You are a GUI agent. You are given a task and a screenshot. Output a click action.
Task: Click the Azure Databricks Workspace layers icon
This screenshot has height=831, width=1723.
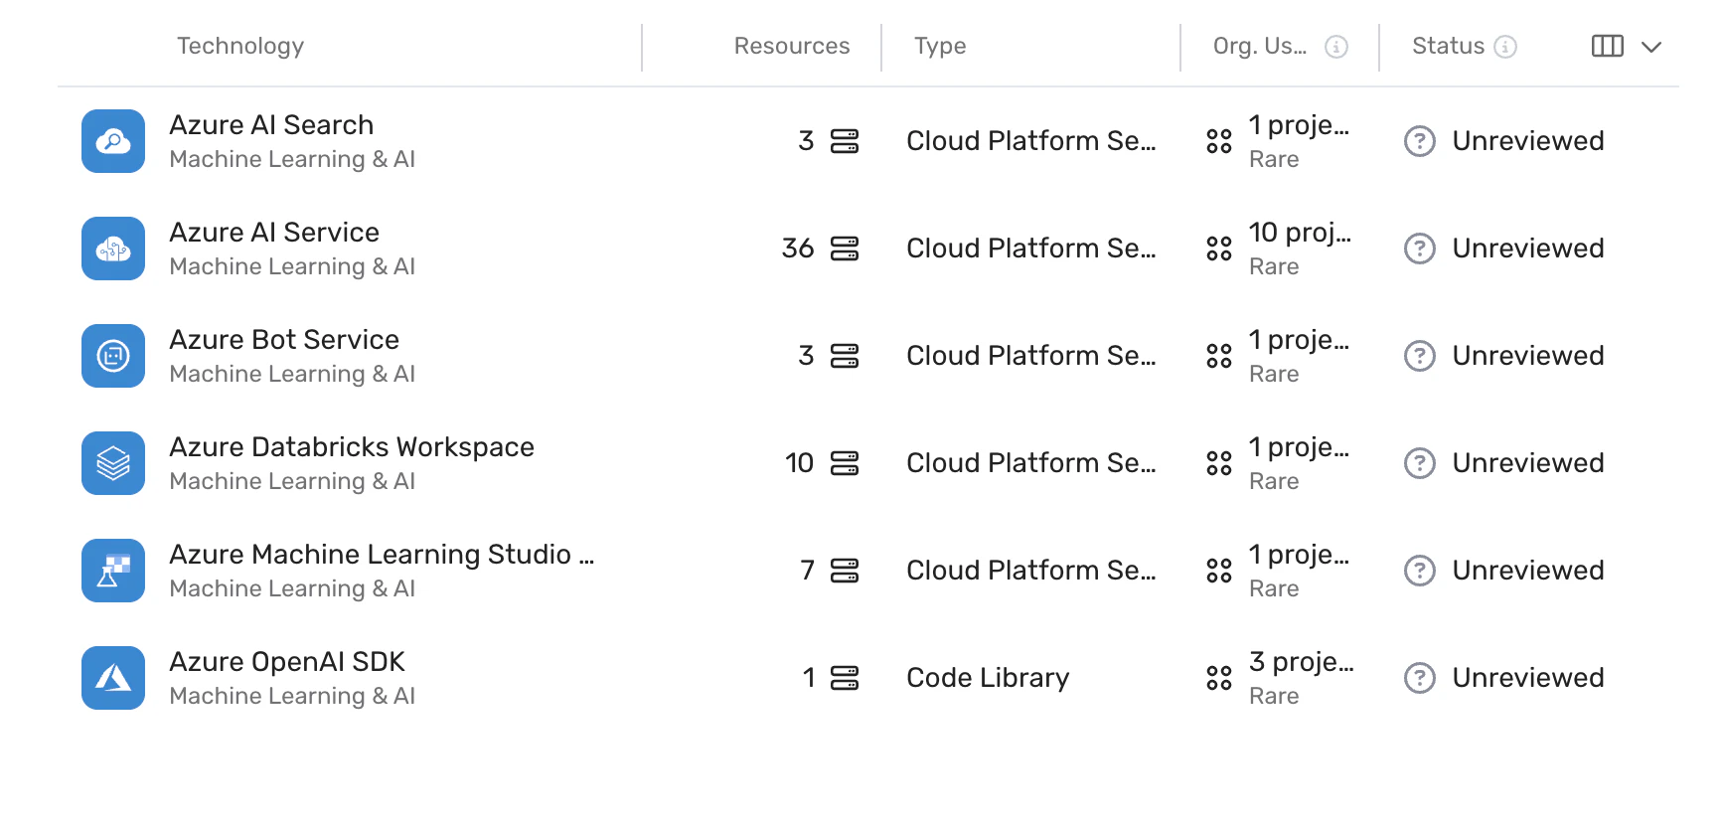tap(113, 463)
